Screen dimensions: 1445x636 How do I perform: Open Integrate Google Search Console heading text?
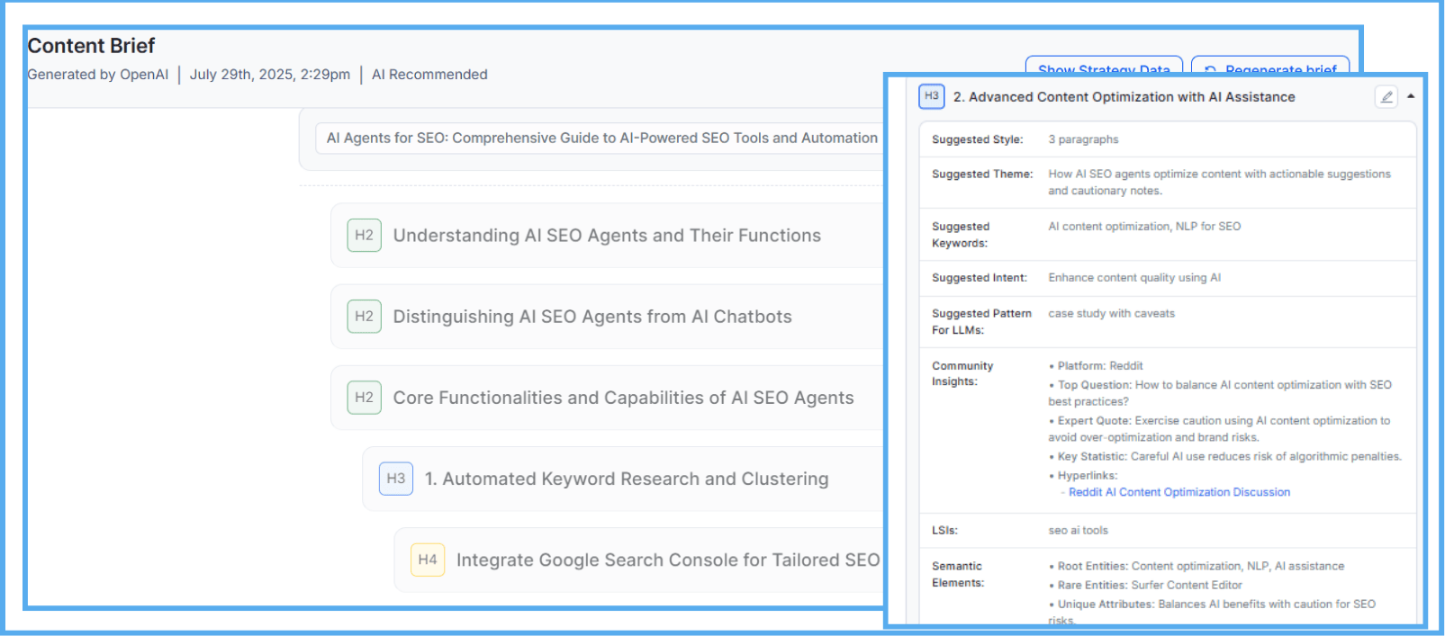point(667,560)
